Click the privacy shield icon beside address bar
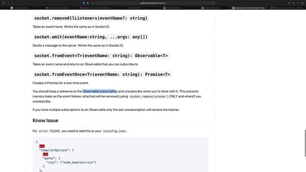The image size is (306, 172). click(x=88, y=3)
